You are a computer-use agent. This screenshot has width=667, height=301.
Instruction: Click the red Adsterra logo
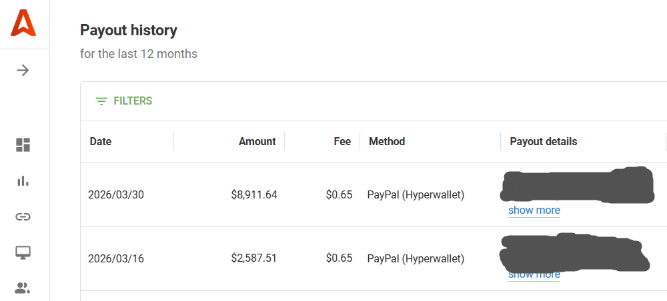coord(23,23)
